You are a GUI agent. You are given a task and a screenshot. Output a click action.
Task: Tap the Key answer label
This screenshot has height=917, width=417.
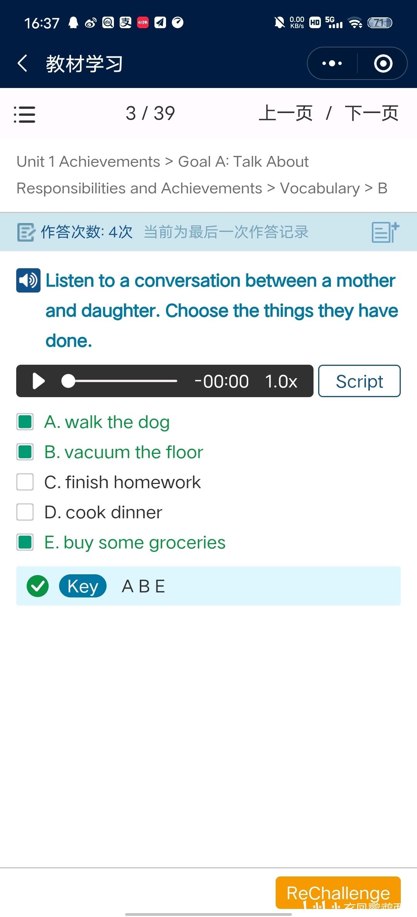(x=83, y=586)
